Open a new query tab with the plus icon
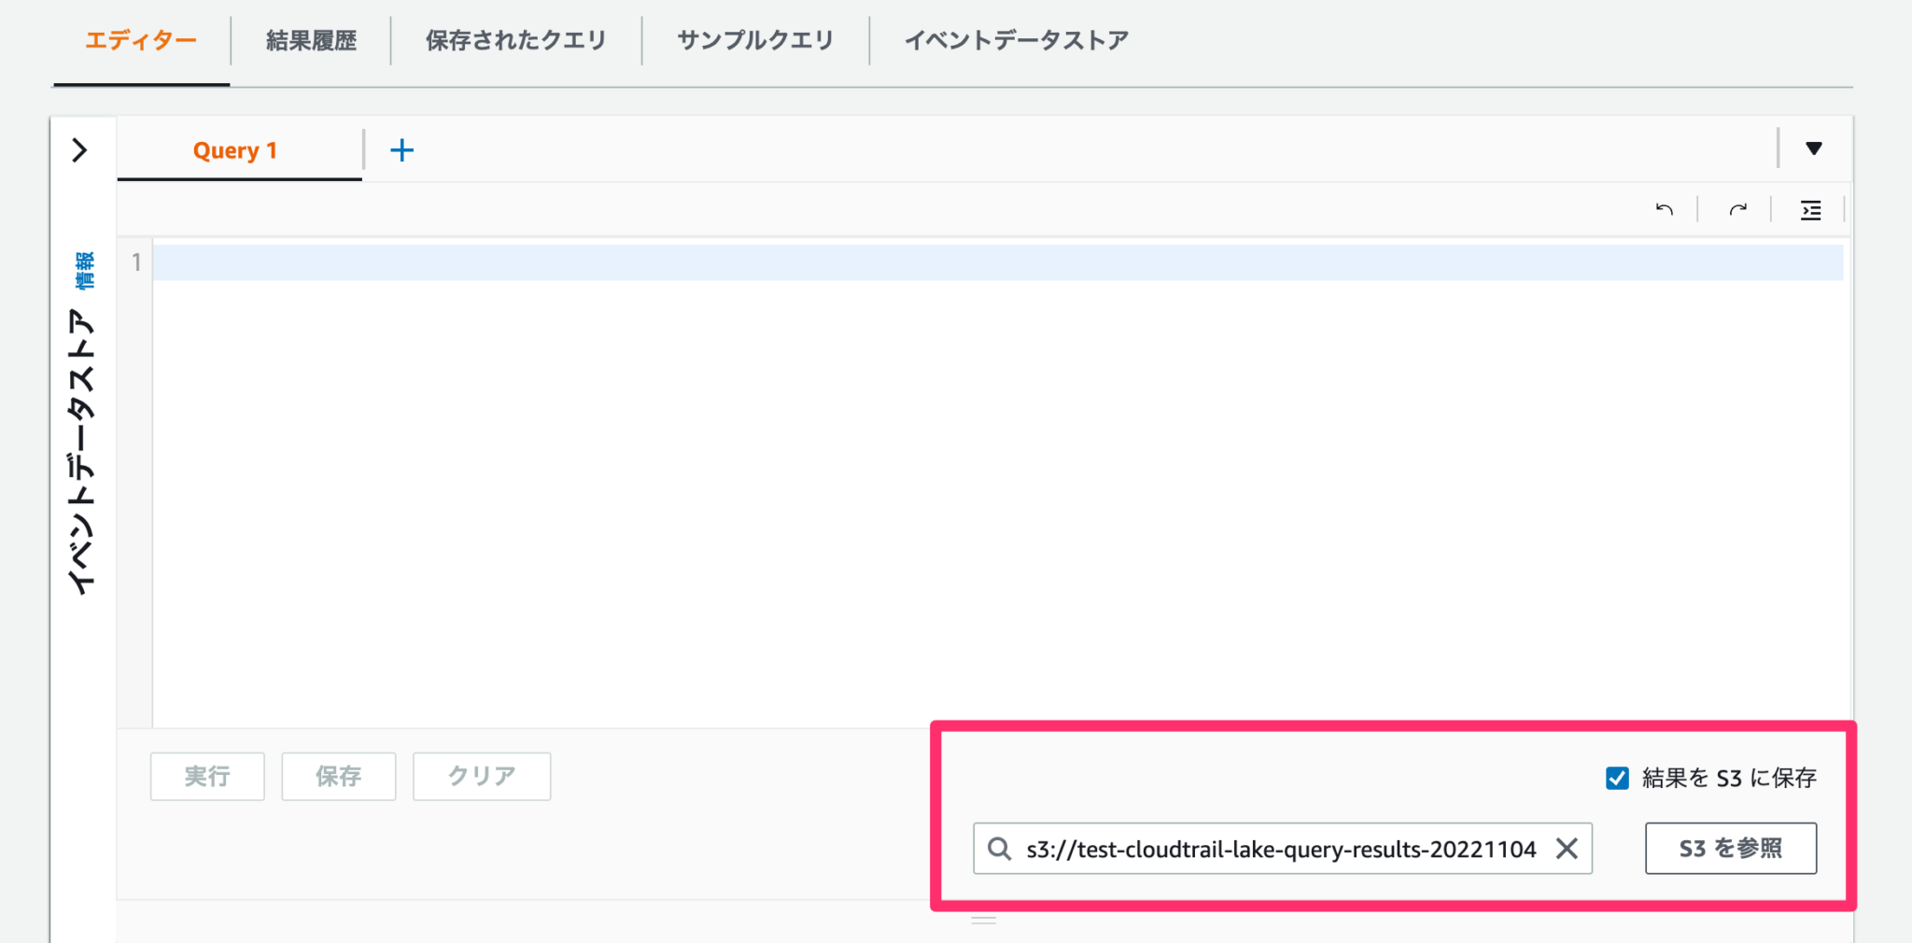Screen dimensions: 1912x943 tap(402, 148)
